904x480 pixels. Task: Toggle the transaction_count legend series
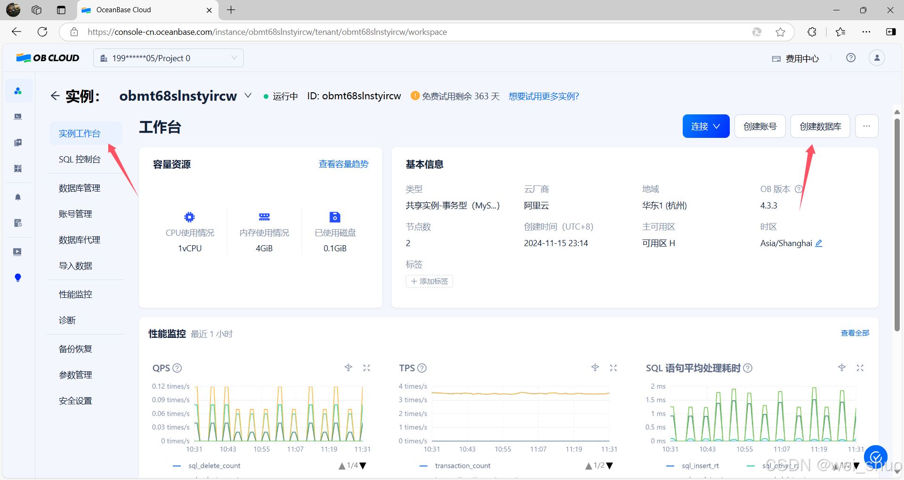pyautogui.click(x=462, y=466)
